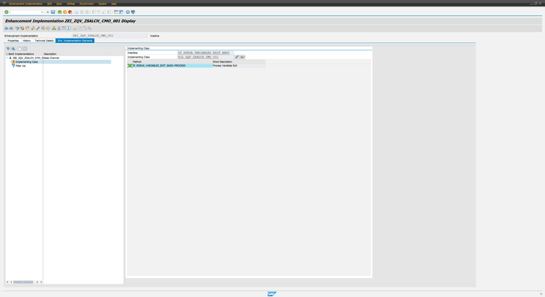Click the Save diskette icon
545x297 pixels.
point(53,12)
